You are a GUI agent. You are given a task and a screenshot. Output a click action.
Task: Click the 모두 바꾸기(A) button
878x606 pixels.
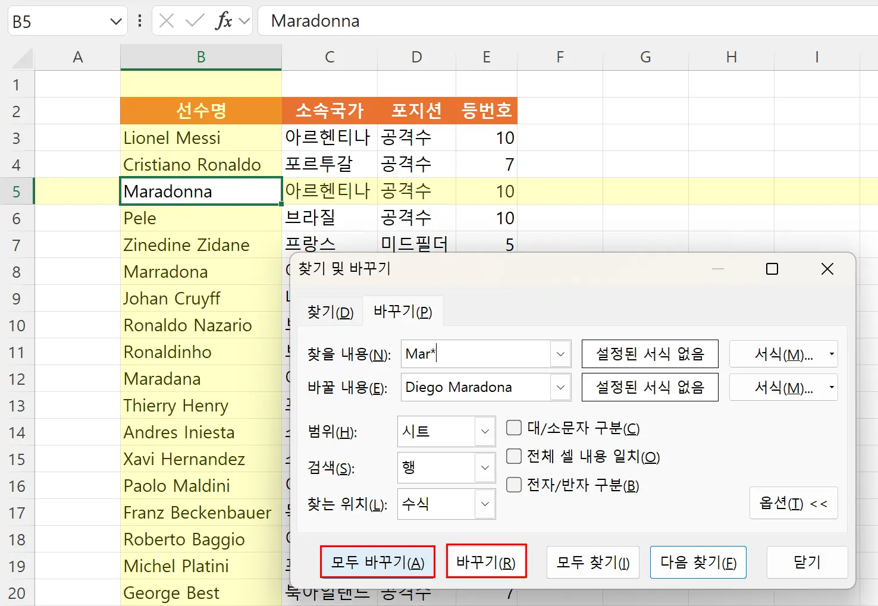pos(377,561)
